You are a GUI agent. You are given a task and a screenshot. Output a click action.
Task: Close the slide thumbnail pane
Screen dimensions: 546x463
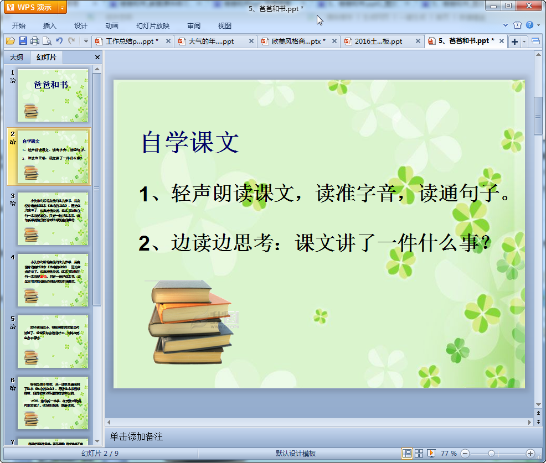[97, 58]
